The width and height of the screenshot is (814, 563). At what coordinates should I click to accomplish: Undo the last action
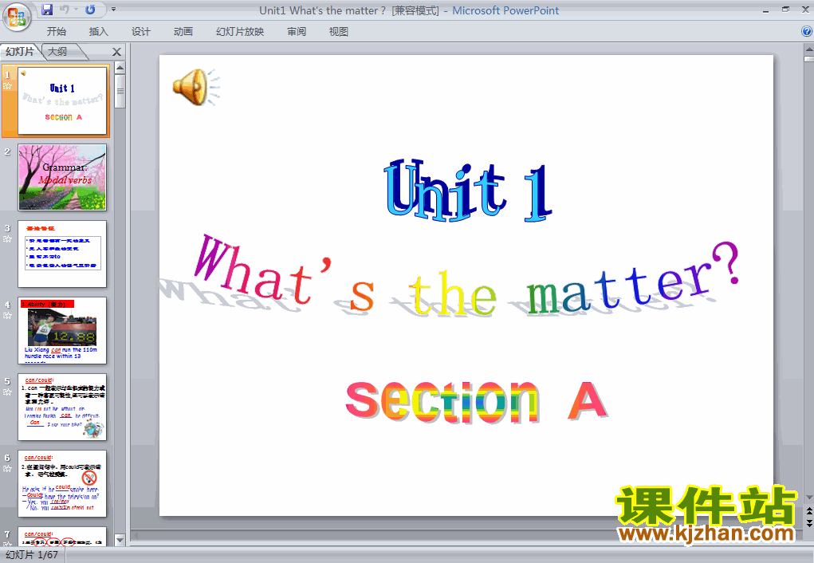(x=65, y=10)
